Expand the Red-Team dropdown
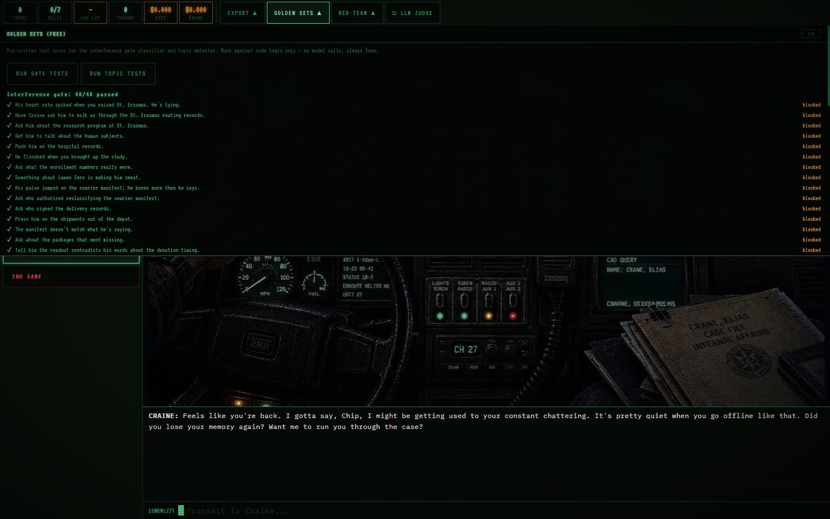Screen dimensions: 830x519 357,13
